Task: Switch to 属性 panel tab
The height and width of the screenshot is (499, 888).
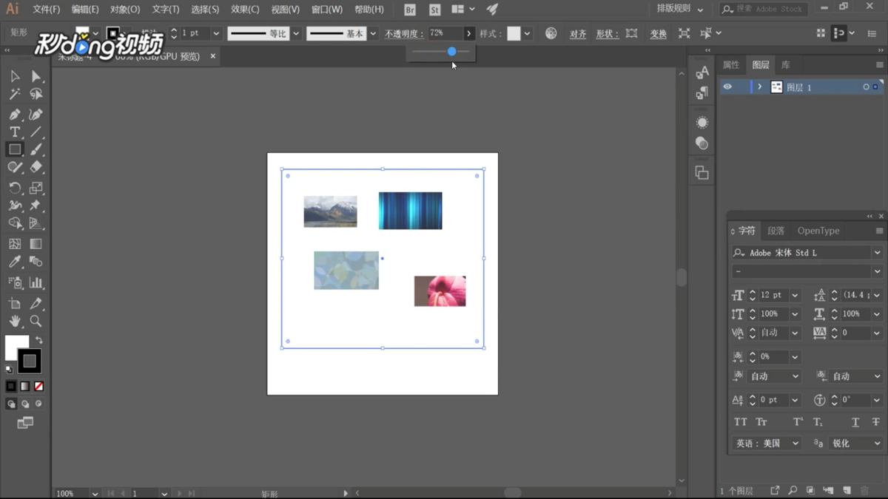Action: pos(731,65)
